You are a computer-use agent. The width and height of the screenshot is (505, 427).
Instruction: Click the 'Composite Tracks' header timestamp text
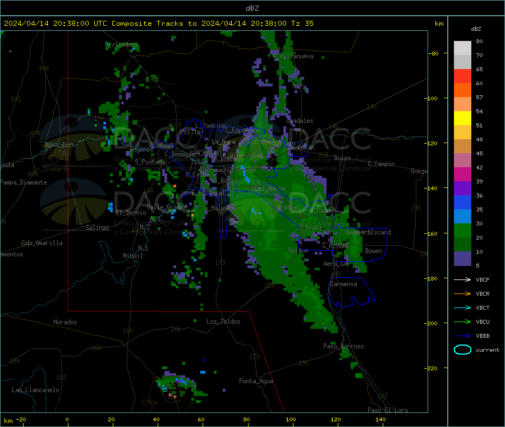point(158,24)
